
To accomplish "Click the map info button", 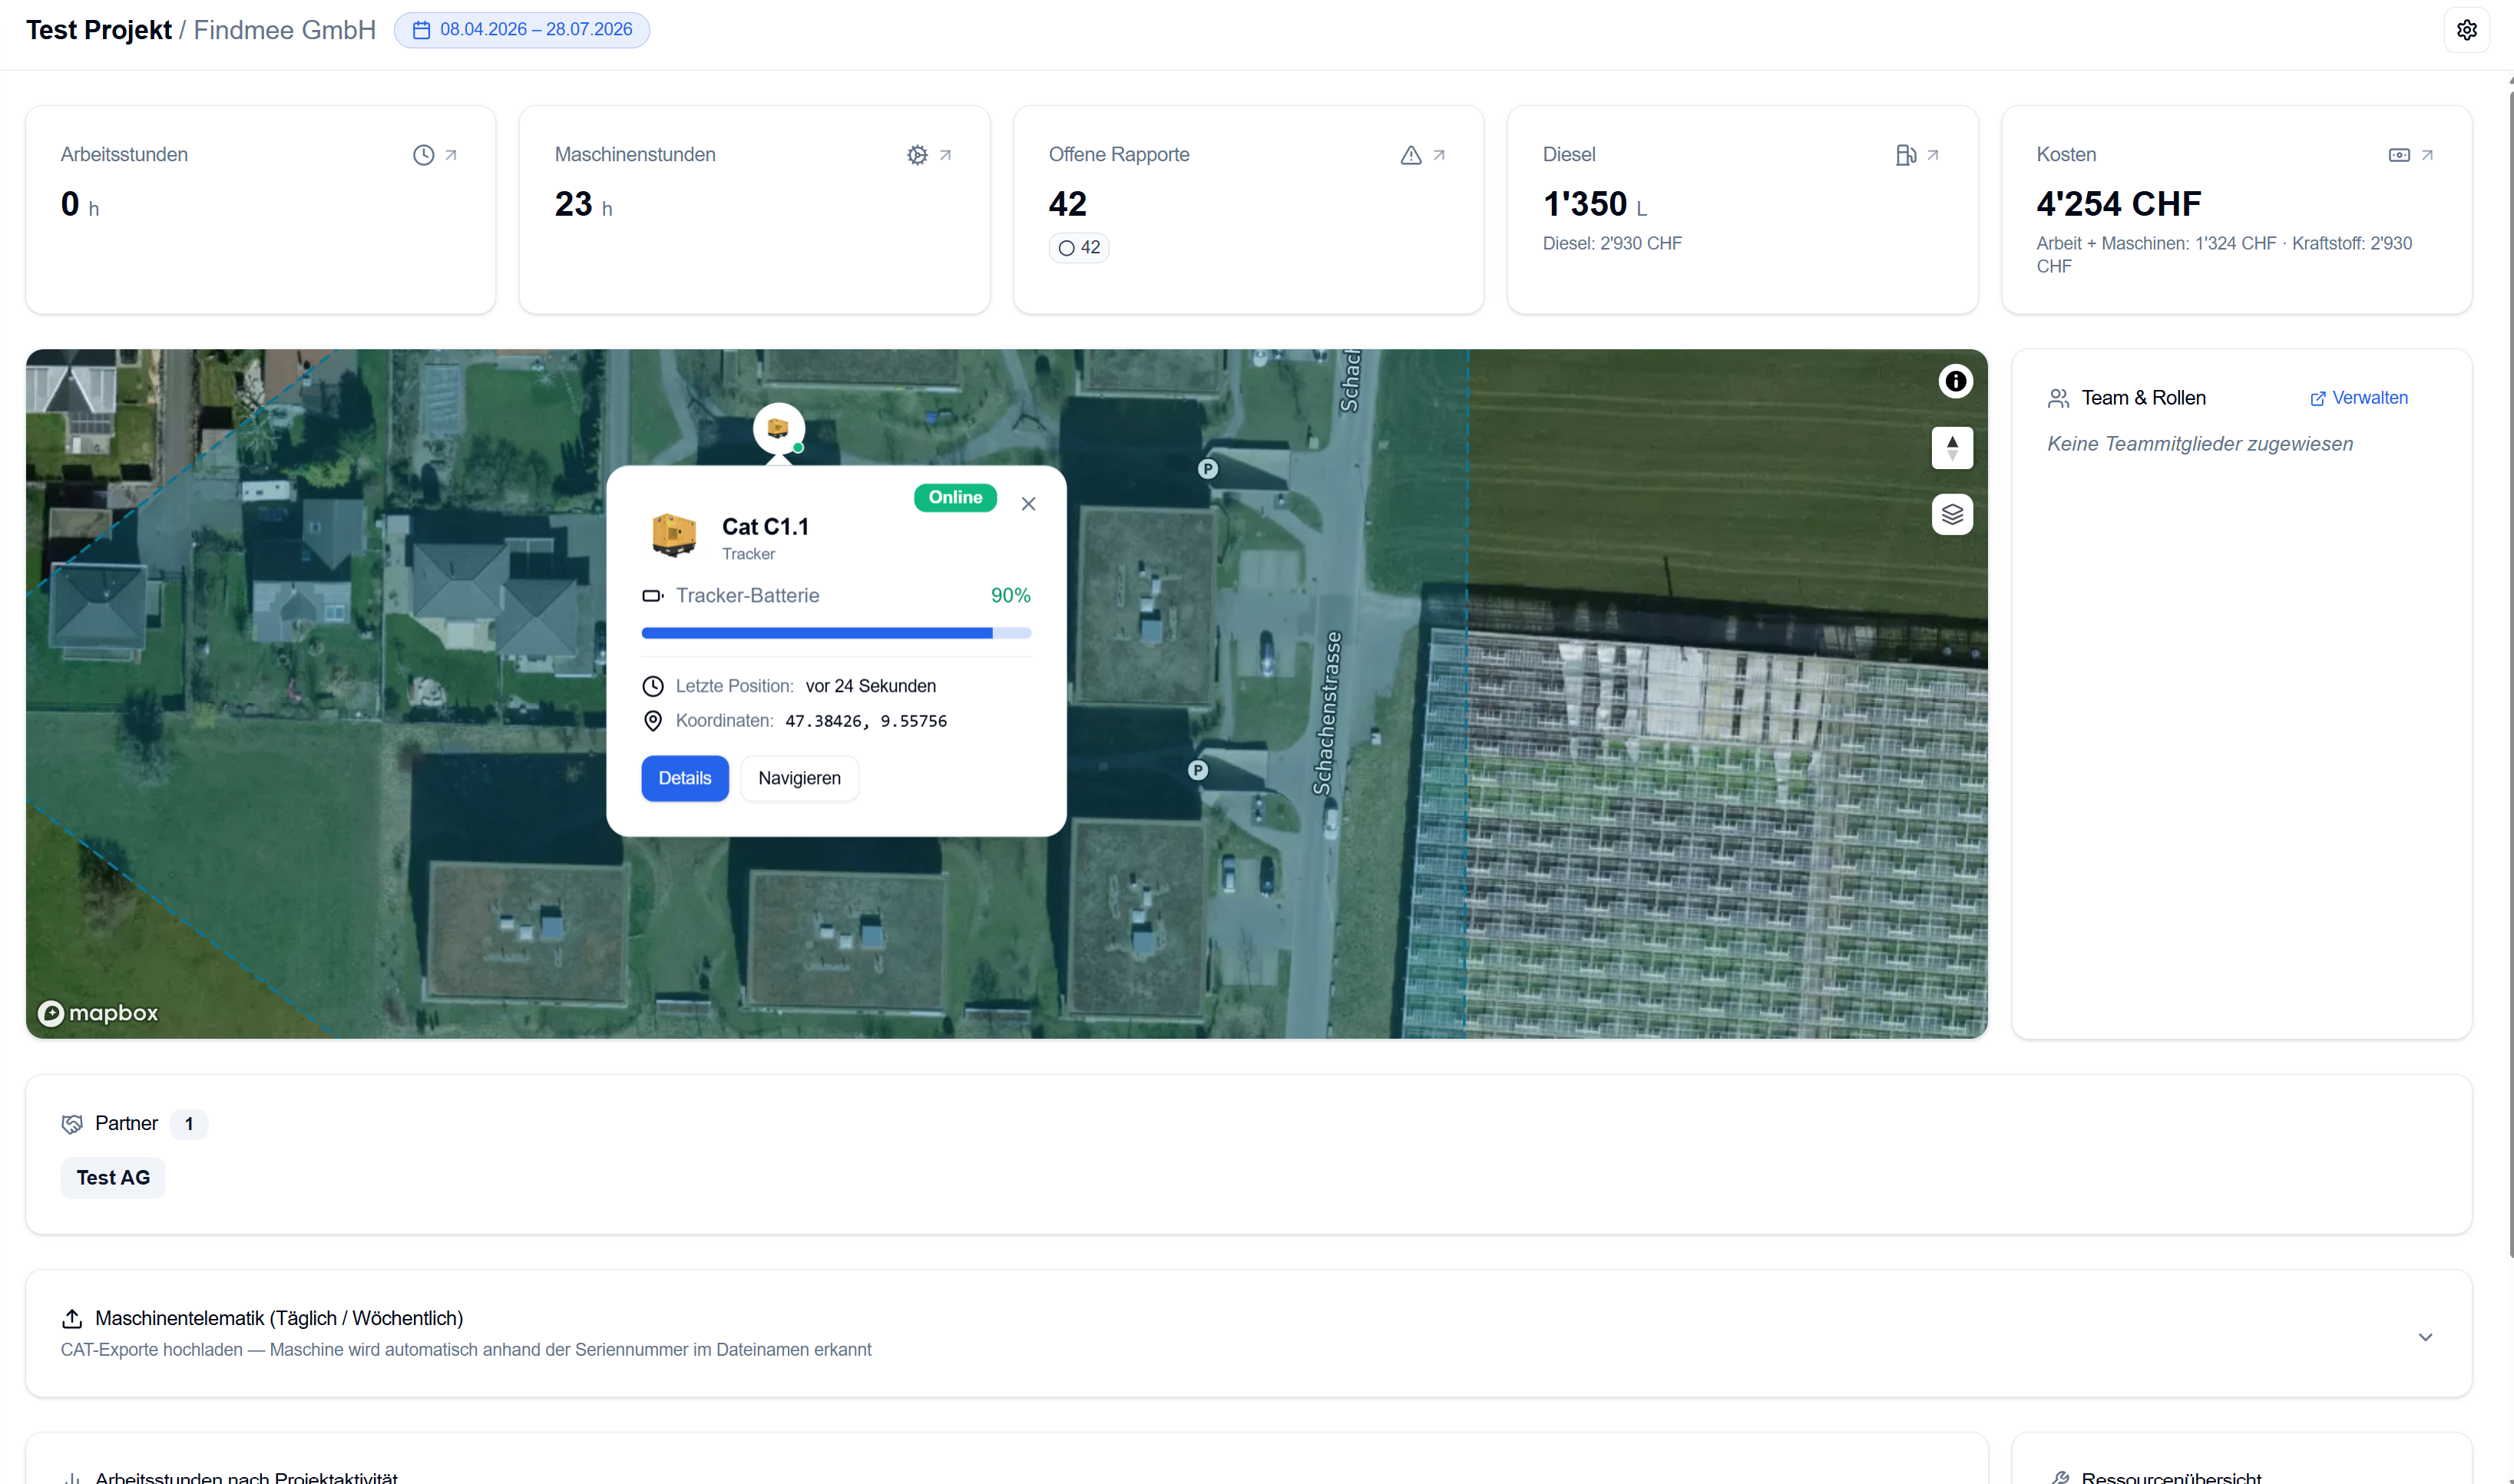I will coord(1955,381).
